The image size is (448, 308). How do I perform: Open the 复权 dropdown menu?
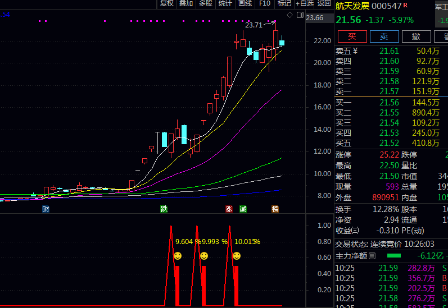coord(167,3)
